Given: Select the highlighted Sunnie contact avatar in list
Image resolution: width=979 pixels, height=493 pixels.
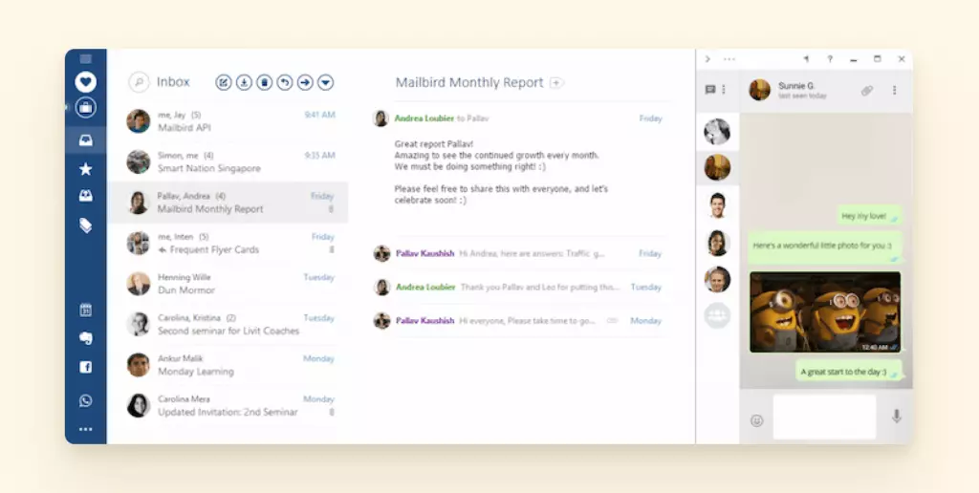Looking at the screenshot, I should click(717, 167).
